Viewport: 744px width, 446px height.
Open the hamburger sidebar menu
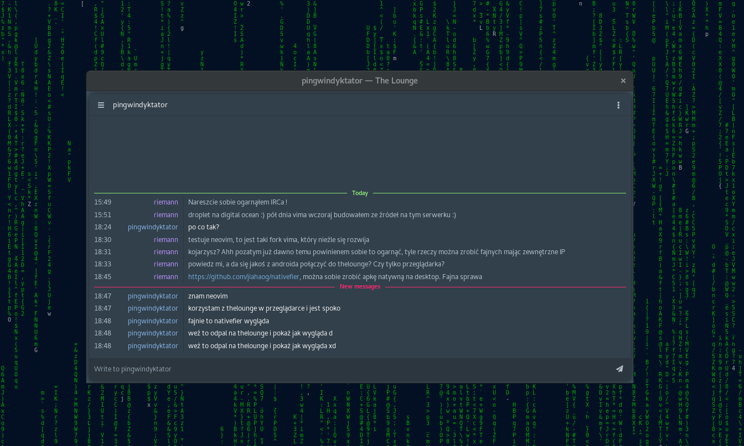tap(101, 105)
